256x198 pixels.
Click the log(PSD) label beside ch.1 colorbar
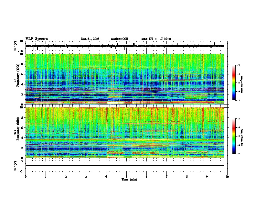coord(242,84)
